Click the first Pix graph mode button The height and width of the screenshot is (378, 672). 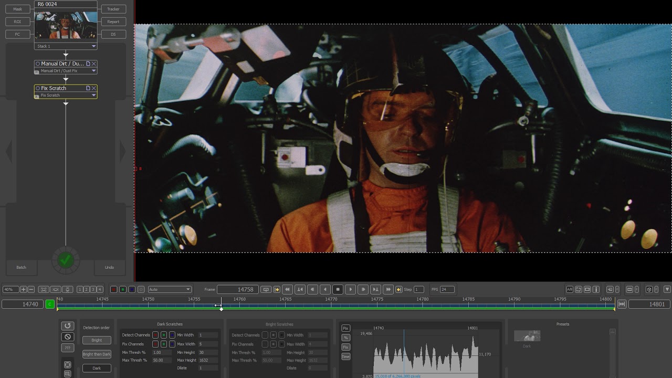click(345, 328)
